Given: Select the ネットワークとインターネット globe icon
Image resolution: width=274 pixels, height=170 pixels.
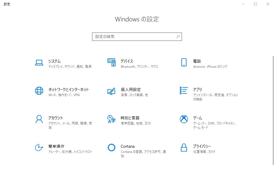Looking at the screenshot, I should pyautogui.click(x=39, y=91).
